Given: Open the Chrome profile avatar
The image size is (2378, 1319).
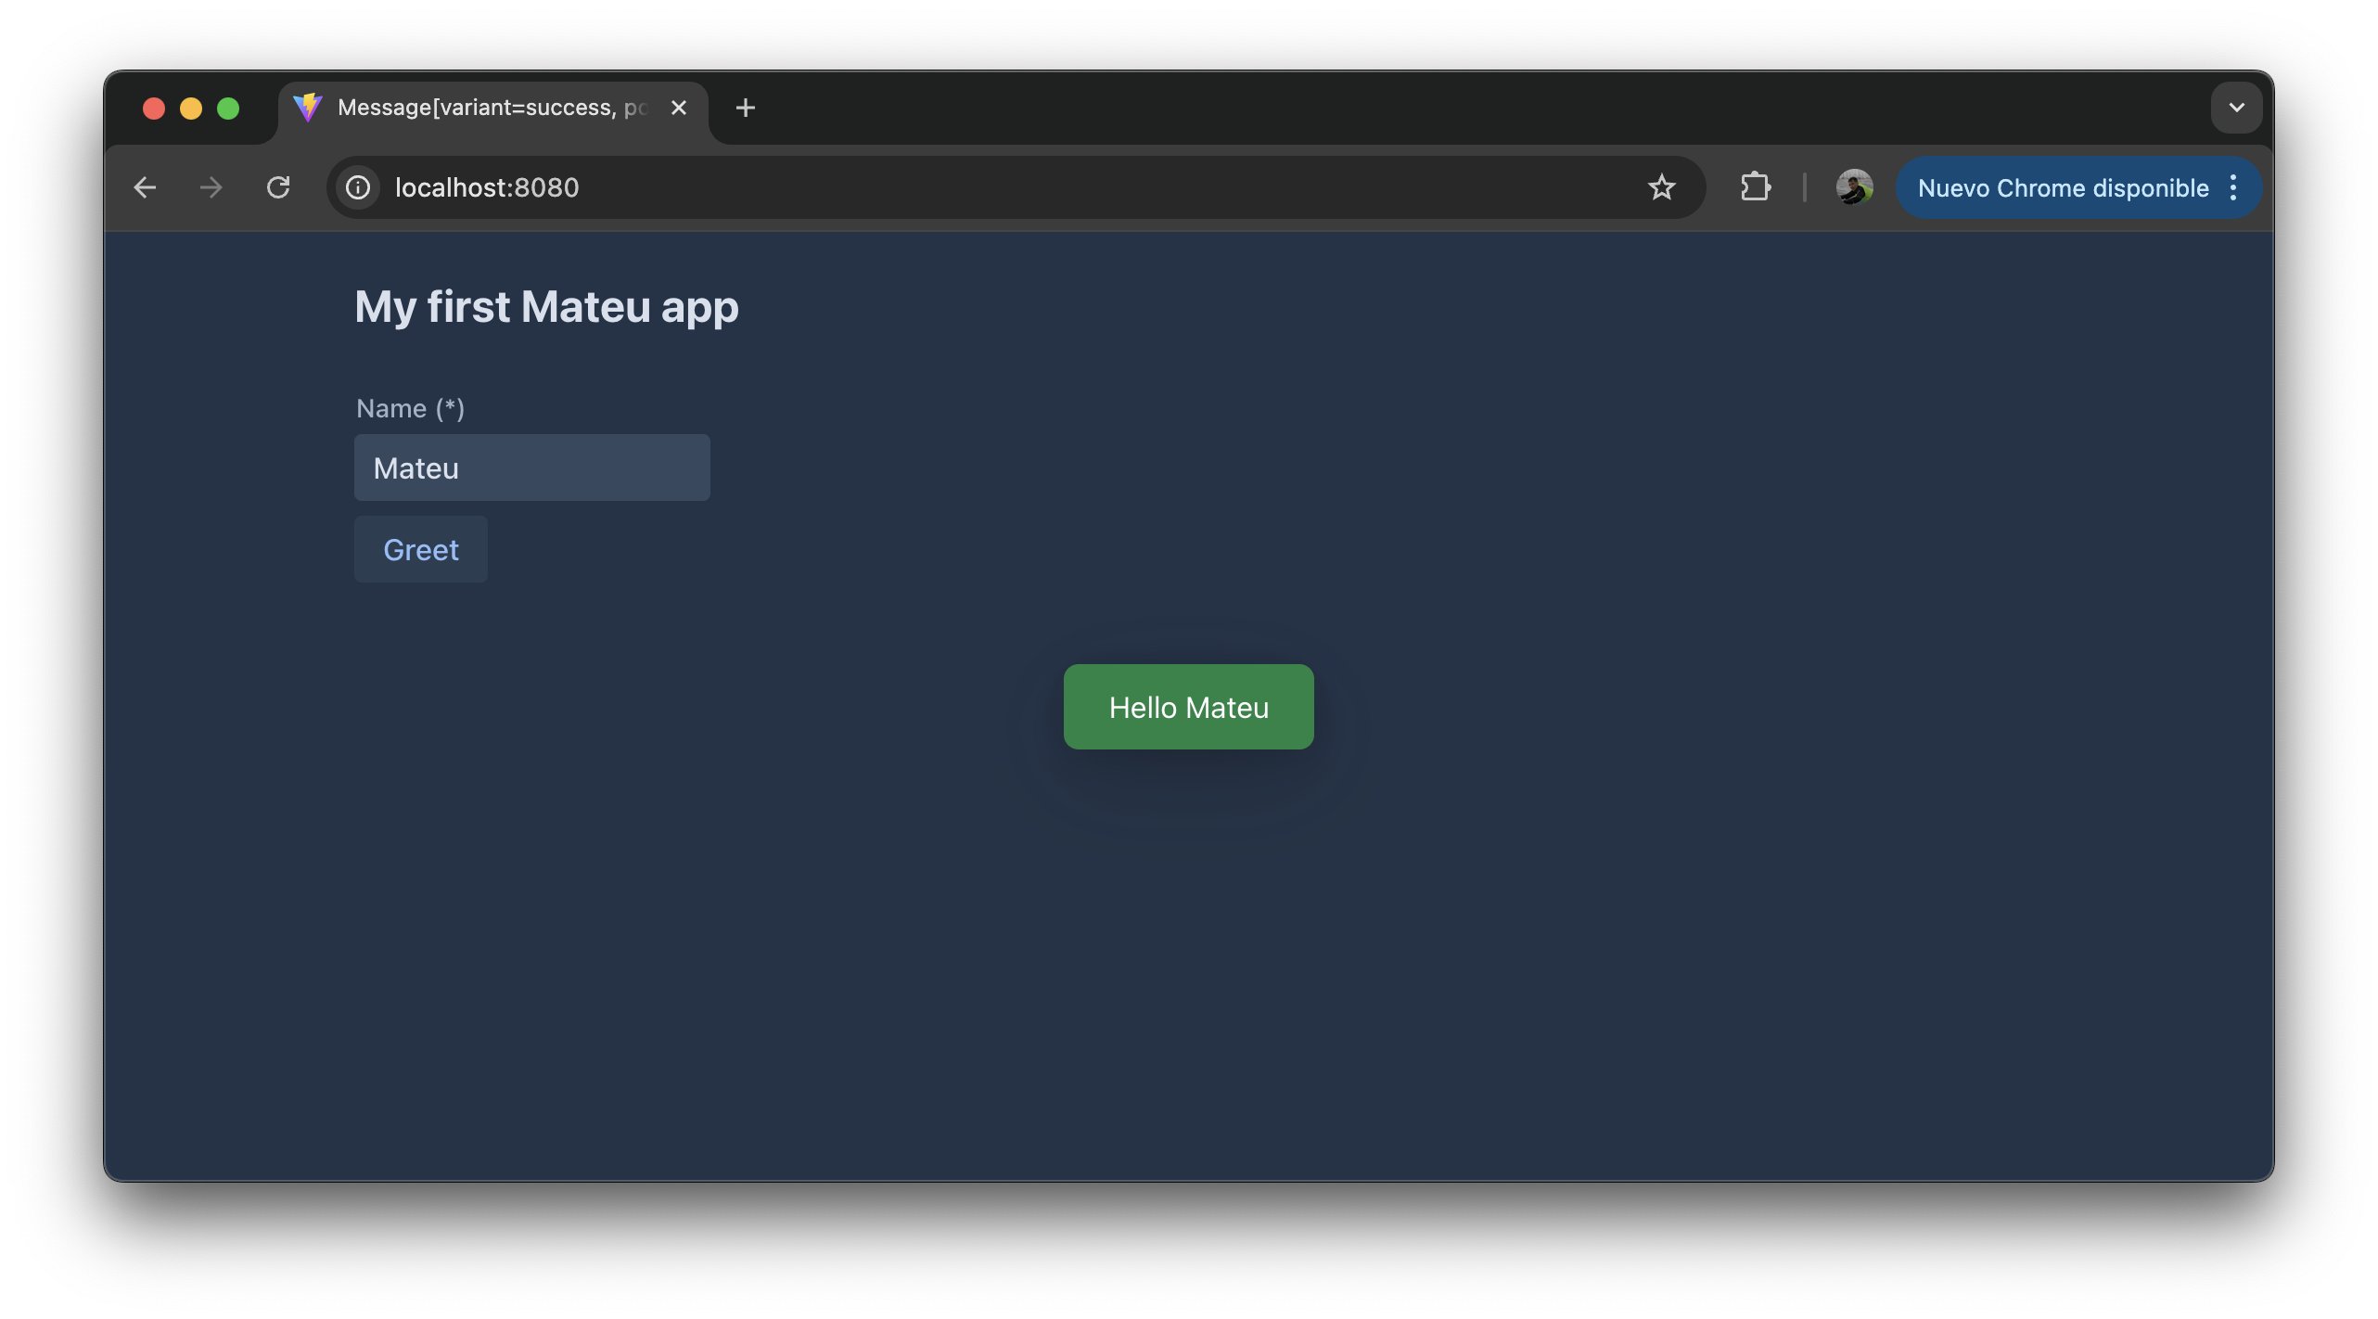Looking at the screenshot, I should pos(1854,188).
